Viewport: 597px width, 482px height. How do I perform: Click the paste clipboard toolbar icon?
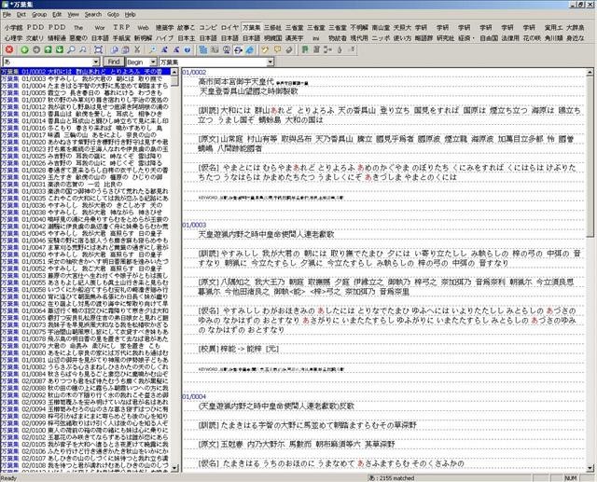126,49
